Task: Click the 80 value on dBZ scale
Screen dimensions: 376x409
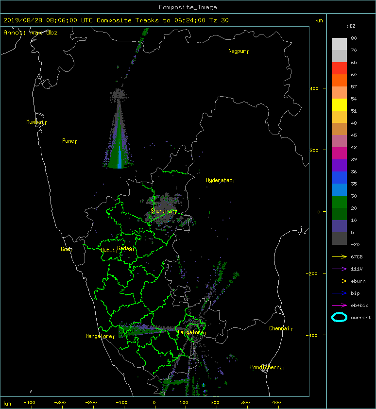Action: coord(354,38)
